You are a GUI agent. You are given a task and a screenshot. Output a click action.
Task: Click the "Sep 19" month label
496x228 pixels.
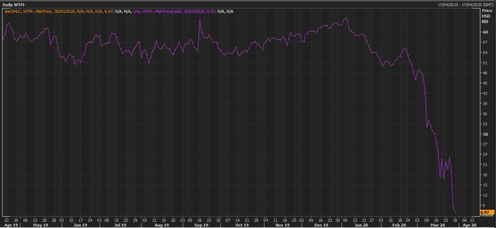(201, 225)
